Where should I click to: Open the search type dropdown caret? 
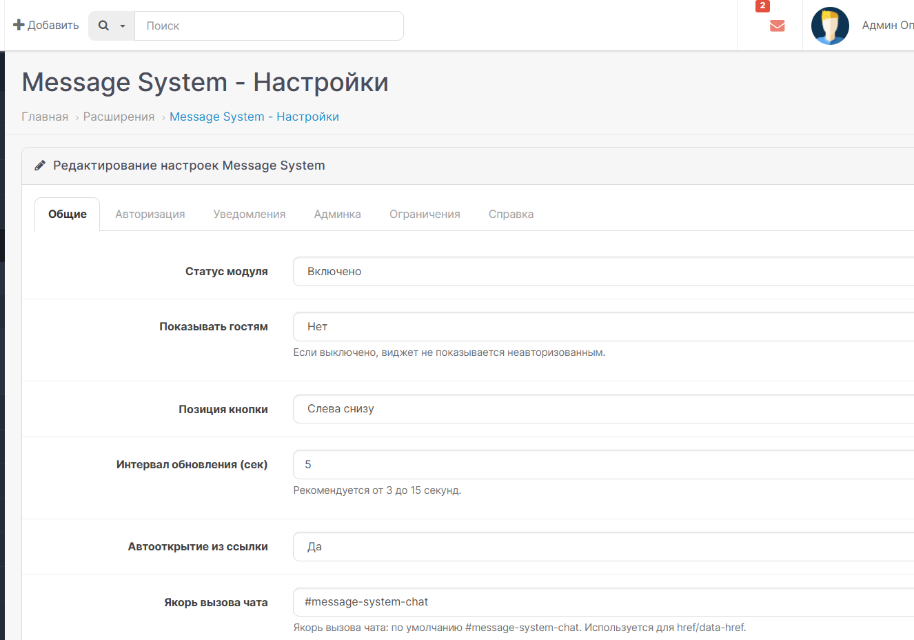point(123,26)
